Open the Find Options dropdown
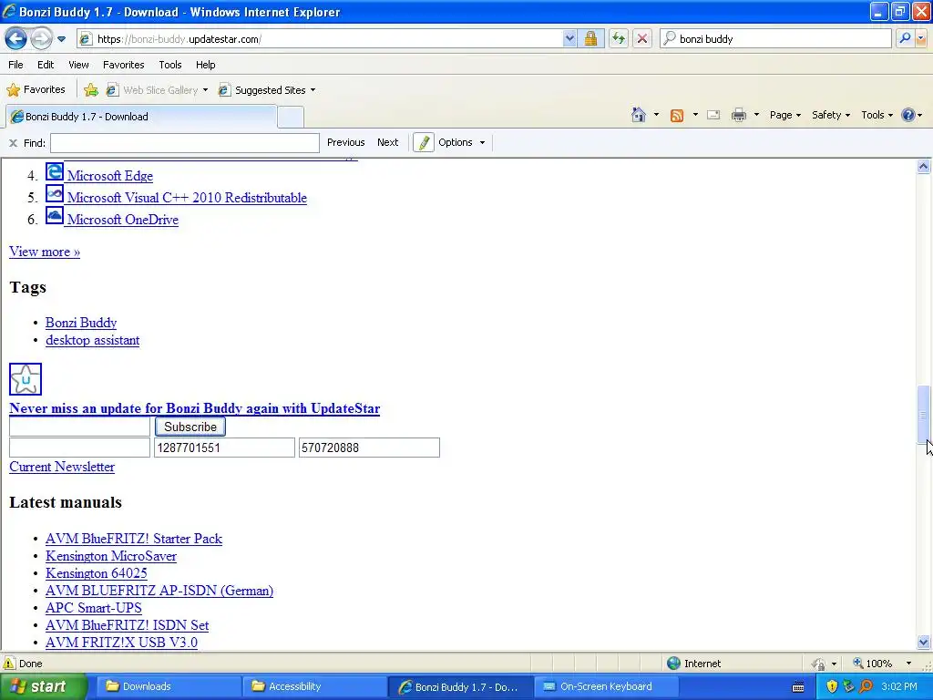This screenshot has width=933, height=700. tap(462, 142)
